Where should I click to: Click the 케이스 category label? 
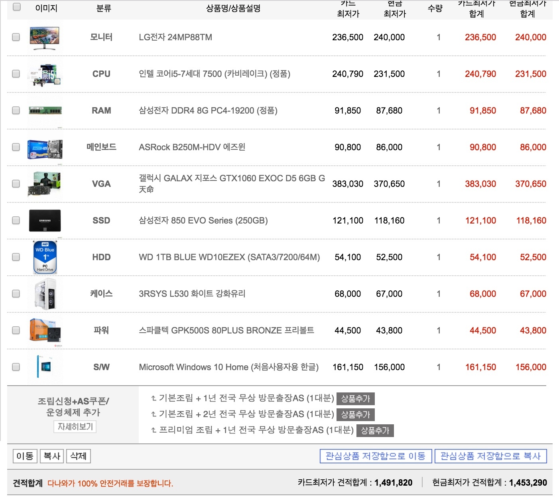101,294
